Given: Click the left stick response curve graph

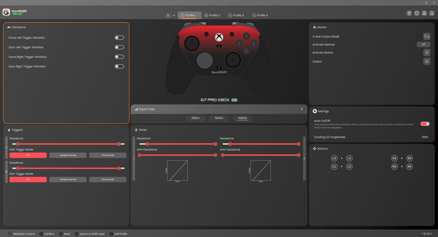Looking at the screenshot, I should pyautogui.click(x=177, y=170).
